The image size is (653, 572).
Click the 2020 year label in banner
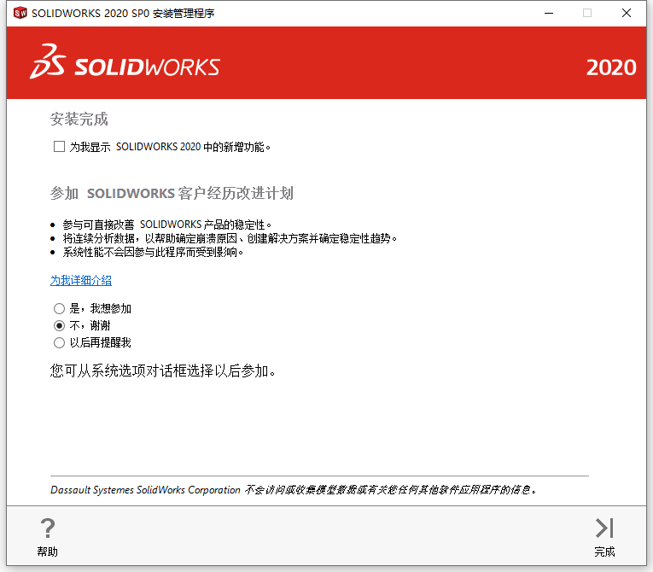(x=611, y=67)
